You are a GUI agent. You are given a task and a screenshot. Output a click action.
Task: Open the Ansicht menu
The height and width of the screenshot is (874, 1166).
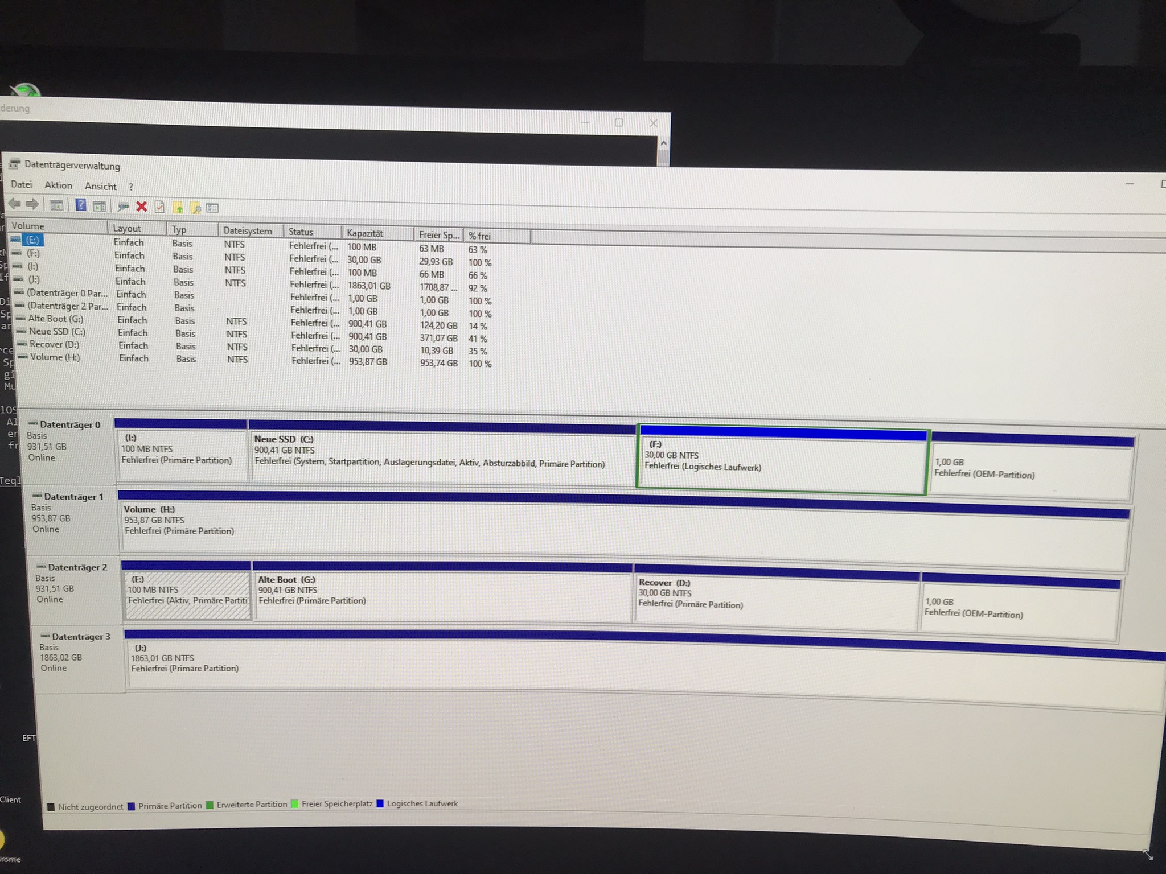pos(100,186)
